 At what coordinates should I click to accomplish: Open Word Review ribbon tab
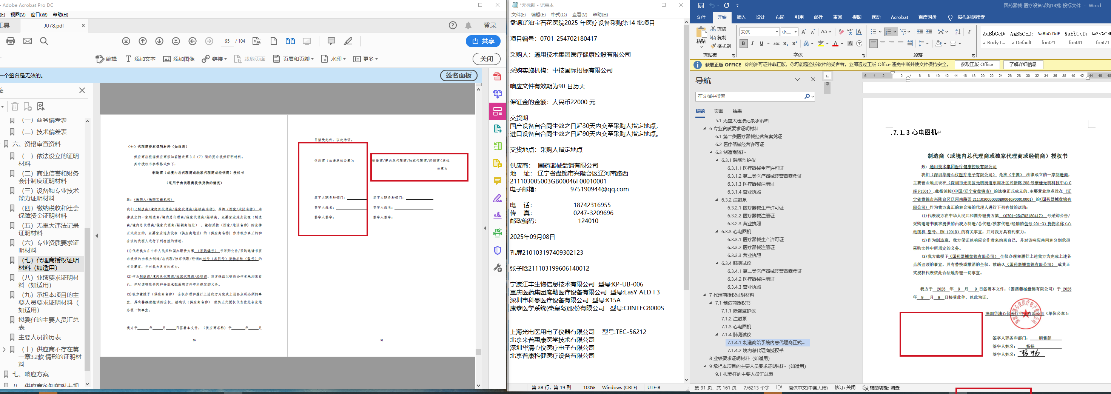838,17
